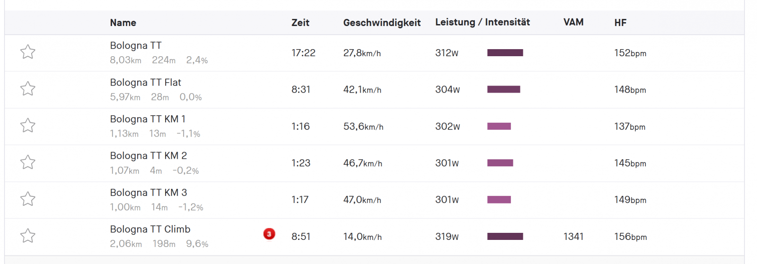Star the Bologna TT Flat segment
This screenshot has height=264, width=757.
(28, 88)
